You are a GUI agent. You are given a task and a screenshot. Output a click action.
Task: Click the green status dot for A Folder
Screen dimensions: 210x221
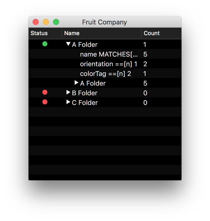coord(45,44)
